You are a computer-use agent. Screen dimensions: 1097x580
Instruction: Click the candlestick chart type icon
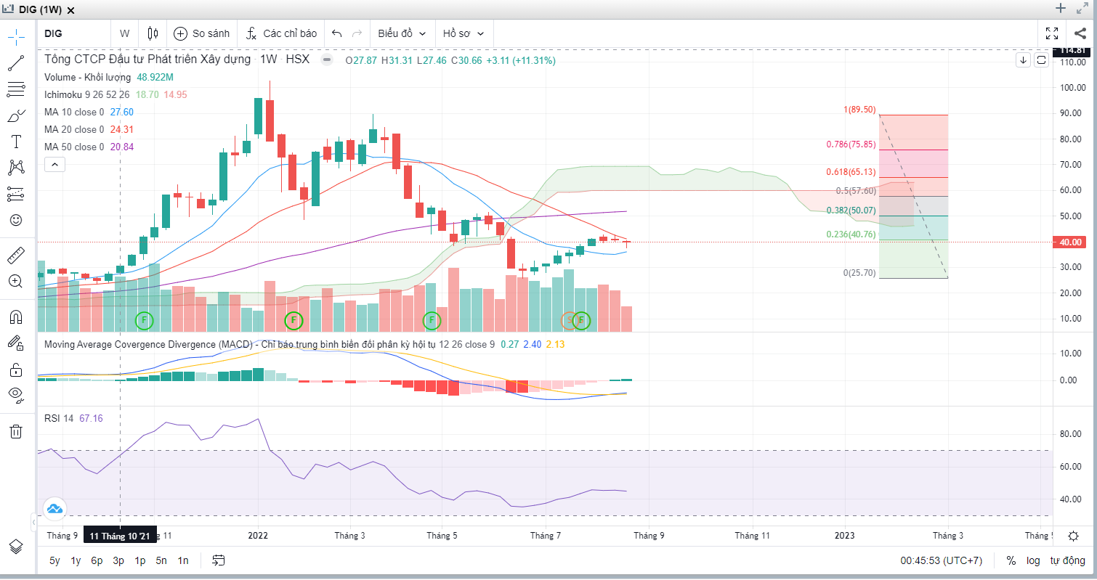click(153, 33)
